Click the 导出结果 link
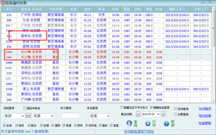The width and height of the screenshot is (216, 135). click(205, 116)
